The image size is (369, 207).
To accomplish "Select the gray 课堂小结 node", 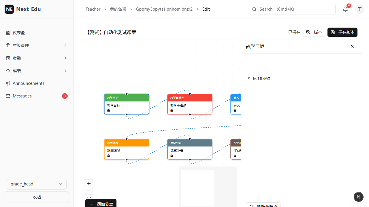I will click(190, 149).
